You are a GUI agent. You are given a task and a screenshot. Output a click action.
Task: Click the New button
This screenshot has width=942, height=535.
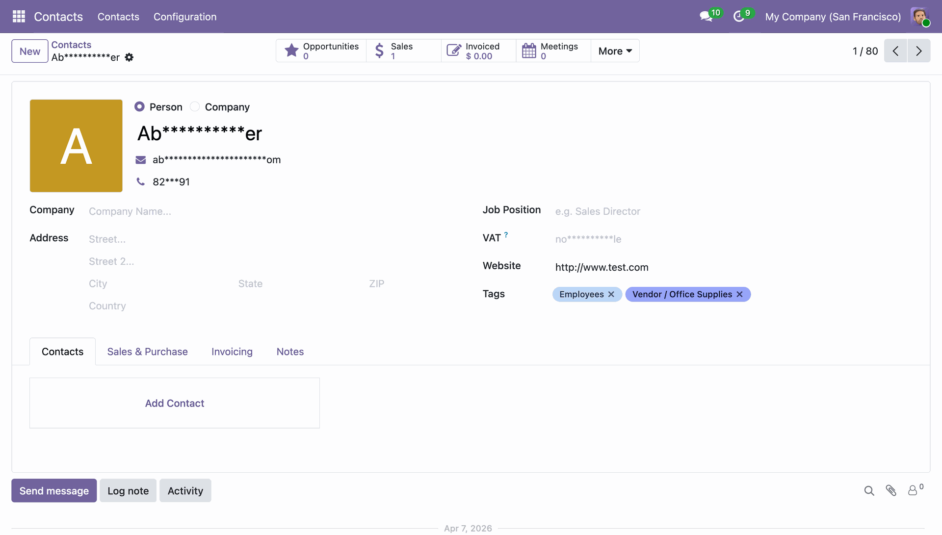pos(30,51)
